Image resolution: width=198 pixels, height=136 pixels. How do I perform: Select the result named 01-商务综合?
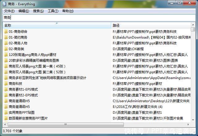18,32
